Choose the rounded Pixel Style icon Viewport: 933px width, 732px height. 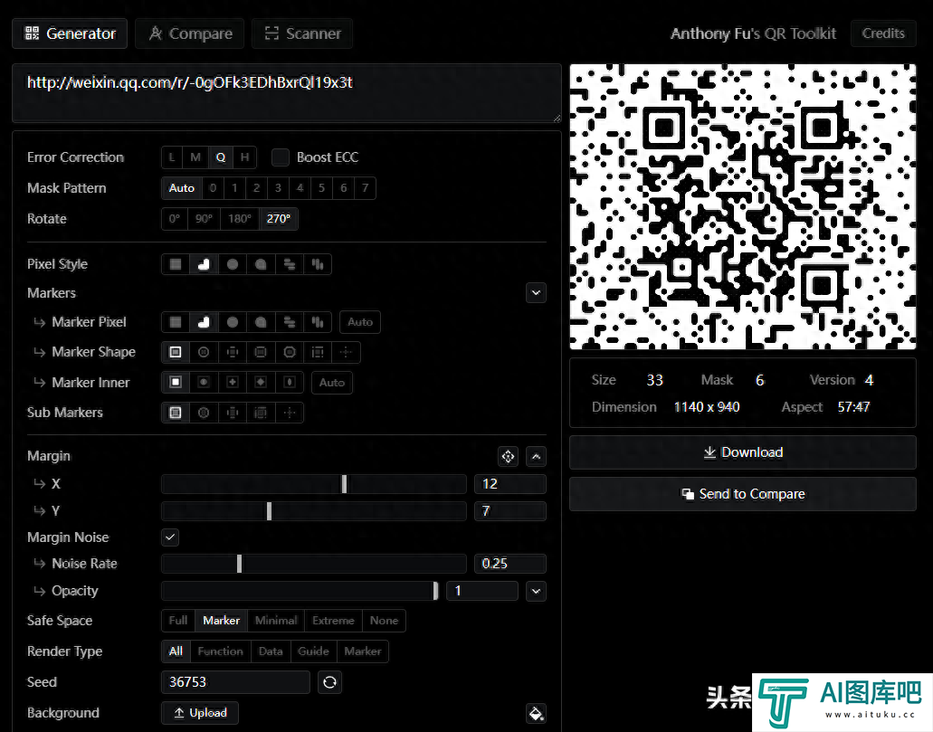point(204,264)
